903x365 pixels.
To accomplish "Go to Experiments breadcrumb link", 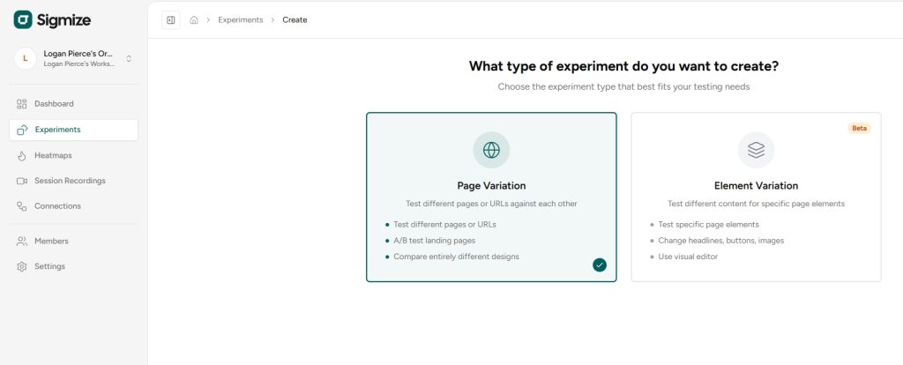I will 240,20.
